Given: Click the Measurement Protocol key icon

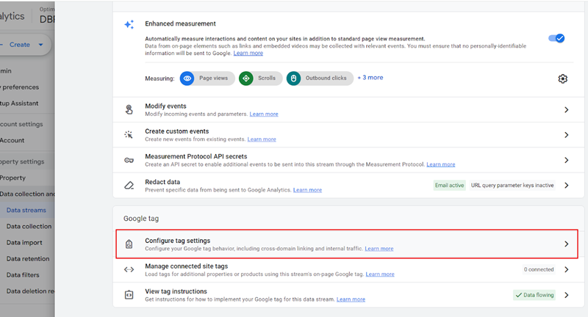Looking at the screenshot, I should pos(129,160).
